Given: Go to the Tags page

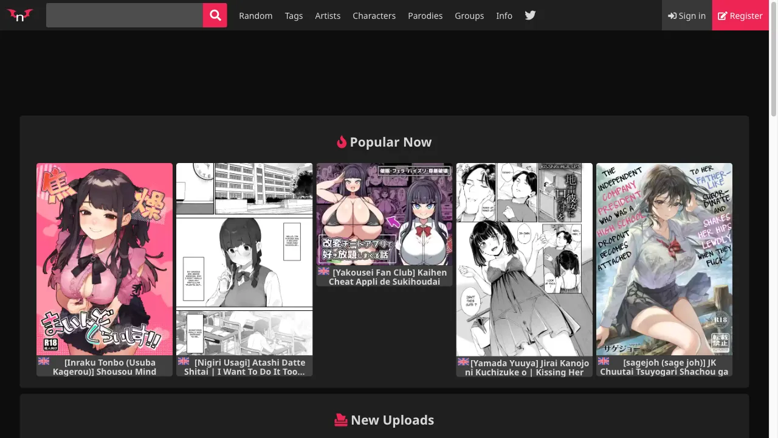Looking at the screenshot, I should 294,16.
